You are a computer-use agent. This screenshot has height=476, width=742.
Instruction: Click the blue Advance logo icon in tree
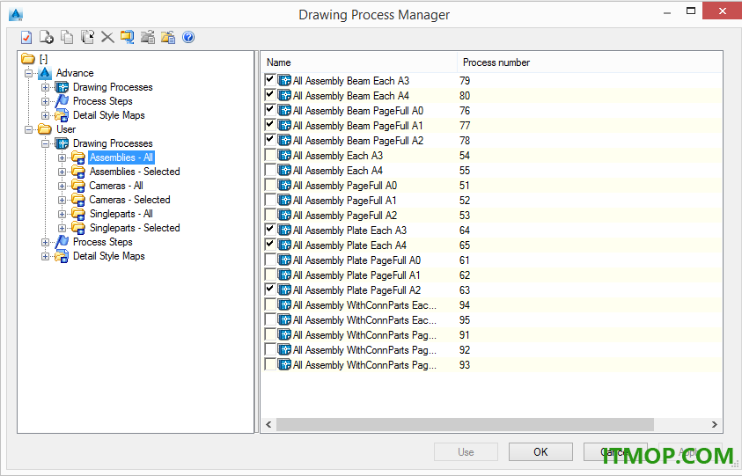coord(45,73)
